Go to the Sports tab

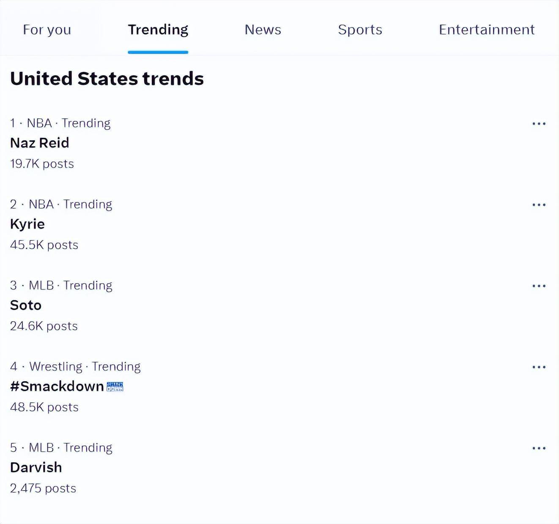(360, 30)
